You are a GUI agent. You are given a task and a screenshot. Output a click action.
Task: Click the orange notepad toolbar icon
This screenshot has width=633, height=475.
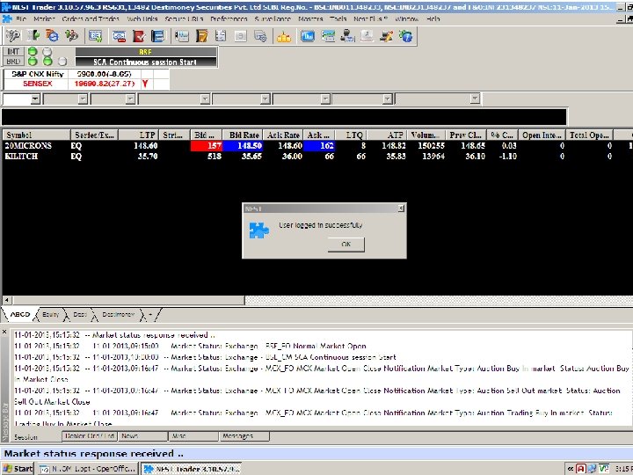coord(201,36)
